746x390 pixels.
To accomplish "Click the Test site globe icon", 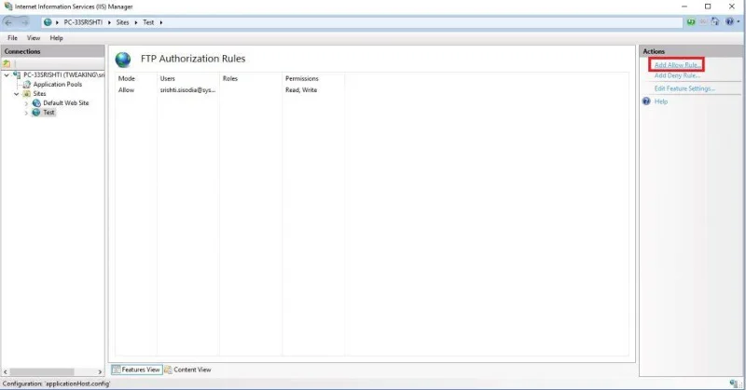I will click(36, 113).
